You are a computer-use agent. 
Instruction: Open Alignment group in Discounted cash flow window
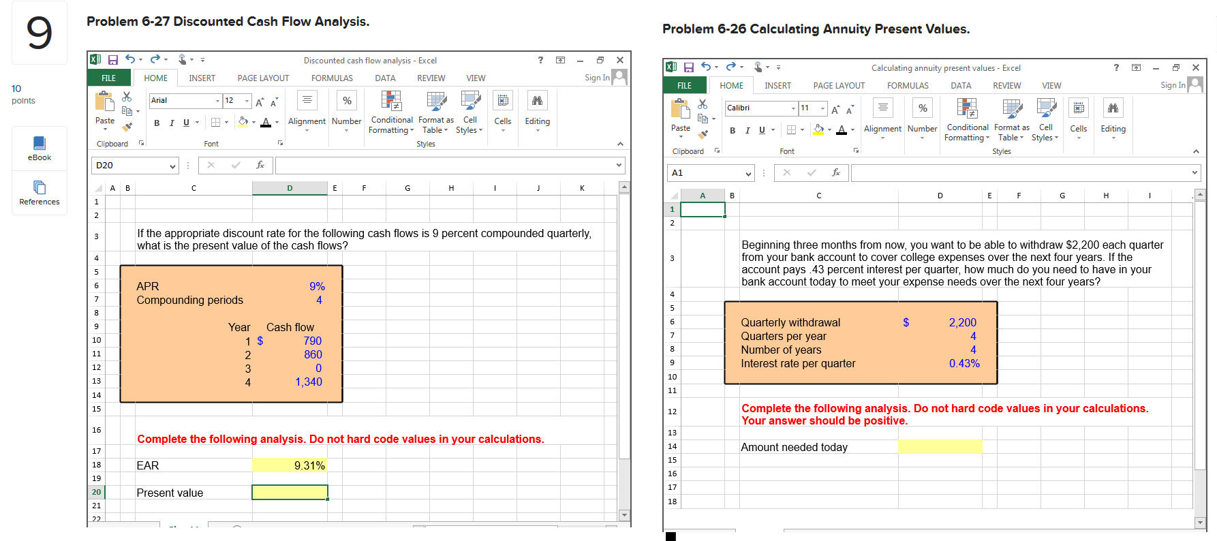pyautogui.click(x=307, y=111)
